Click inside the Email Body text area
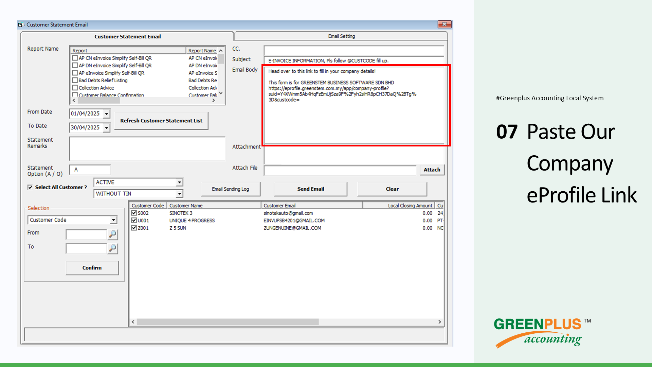The height and width of the screenshot is (367, 652). click(354, 105)
